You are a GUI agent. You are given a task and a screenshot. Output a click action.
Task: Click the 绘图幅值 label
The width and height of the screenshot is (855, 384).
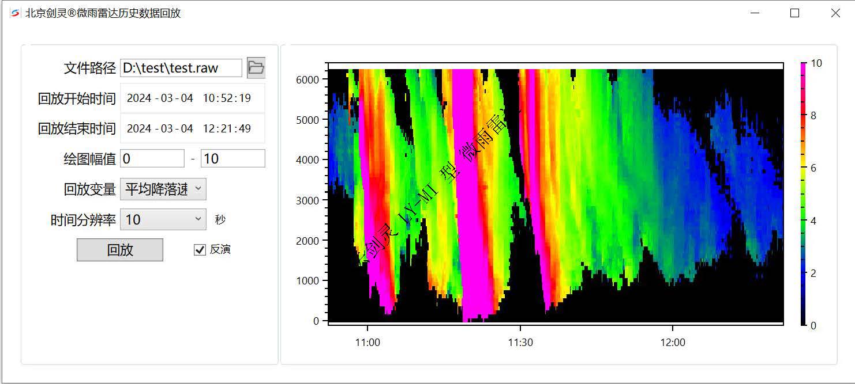click(x=90, y=159)
